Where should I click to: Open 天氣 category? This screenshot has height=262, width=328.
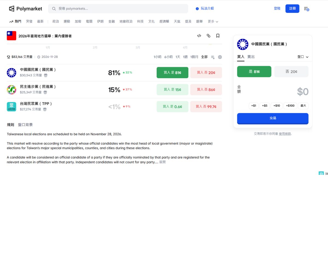(x=177, y=21)
